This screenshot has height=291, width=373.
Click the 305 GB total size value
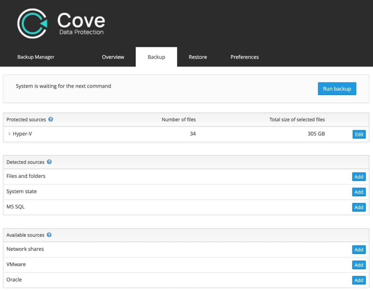316,133
